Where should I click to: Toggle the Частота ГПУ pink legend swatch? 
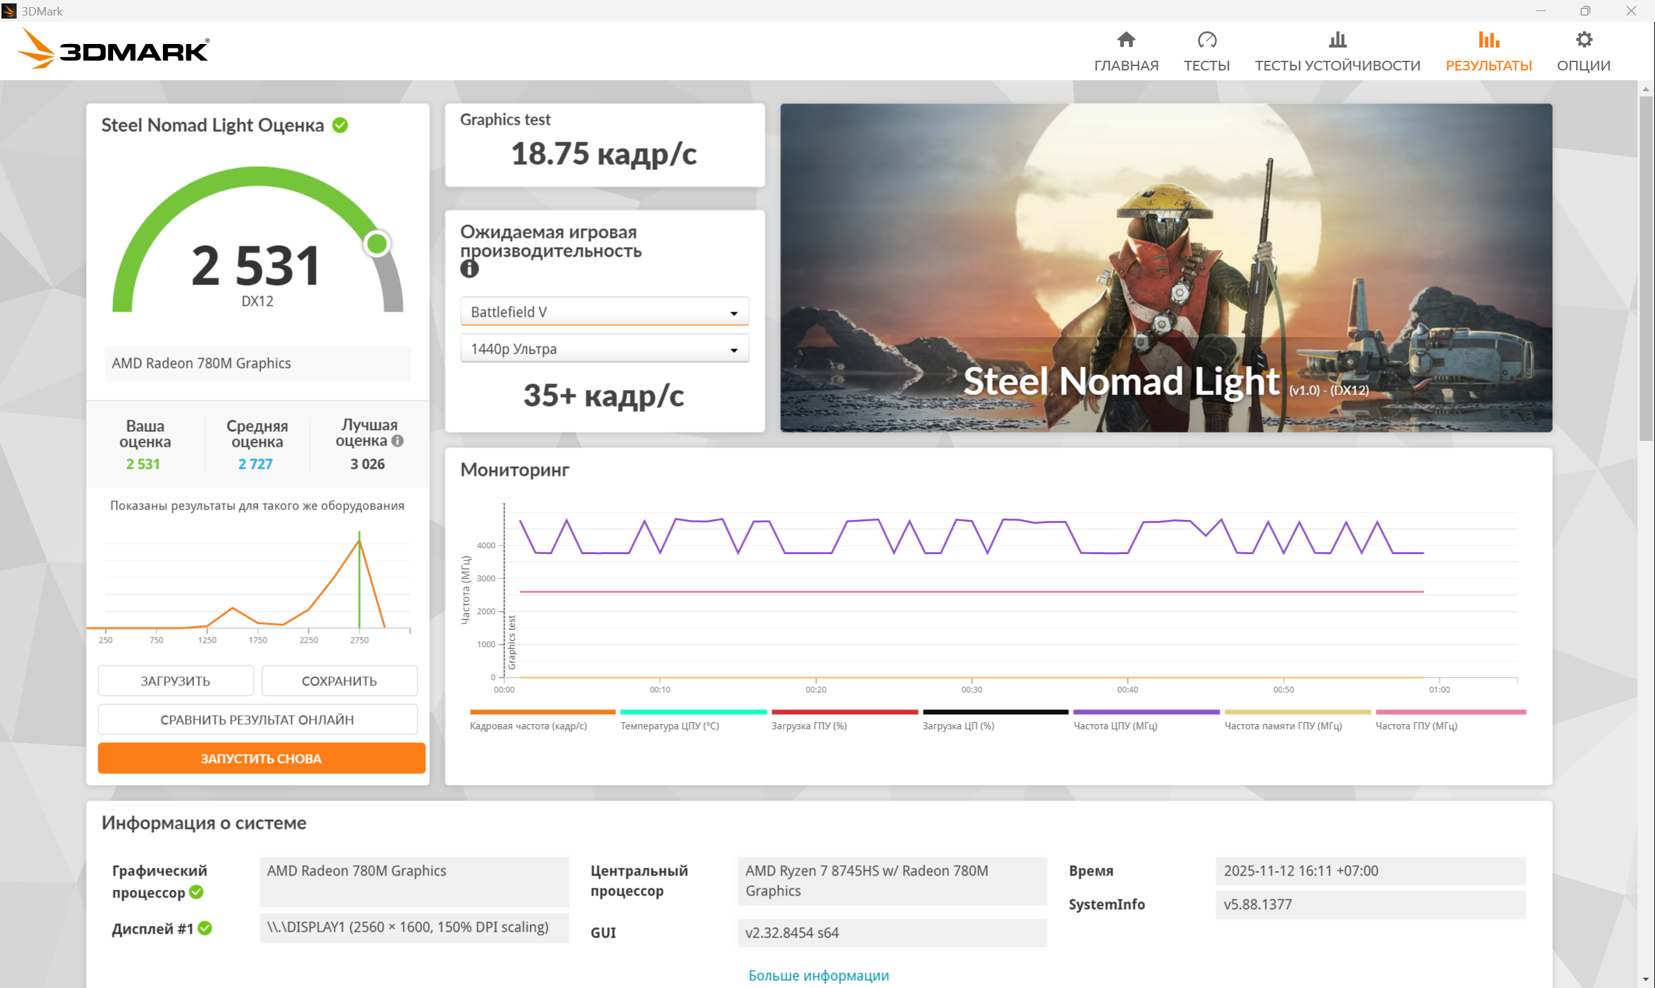1450,713
